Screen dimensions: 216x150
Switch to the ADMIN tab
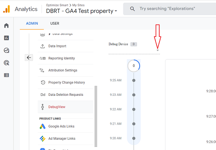coord(32,23)
